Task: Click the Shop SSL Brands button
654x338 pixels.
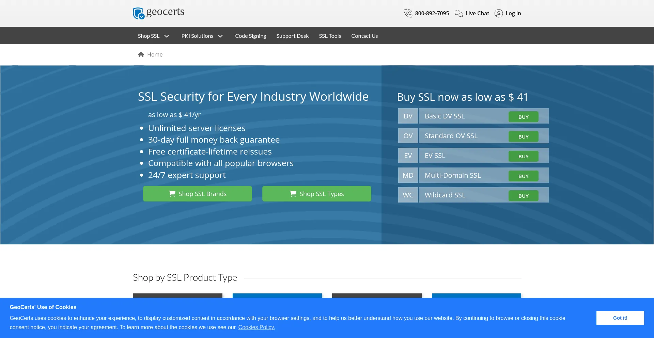Action: 198,194
